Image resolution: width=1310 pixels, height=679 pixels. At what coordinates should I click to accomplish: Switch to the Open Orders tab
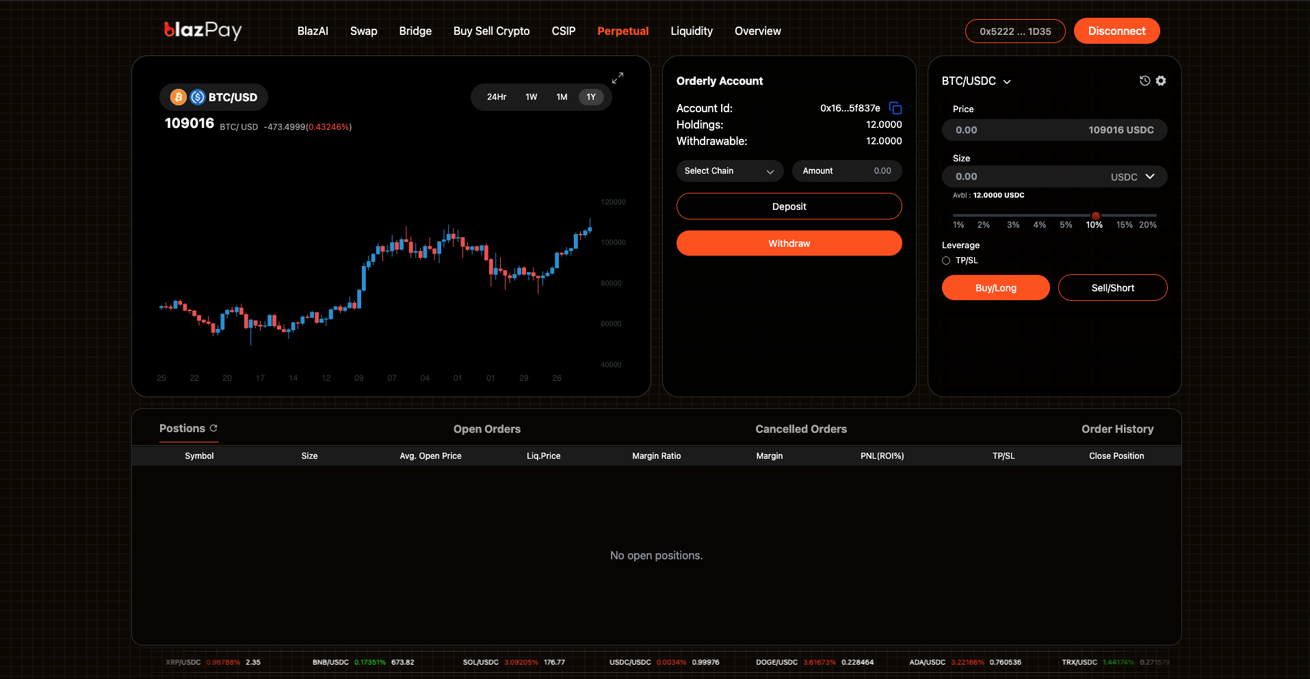[x=487, y=429]
